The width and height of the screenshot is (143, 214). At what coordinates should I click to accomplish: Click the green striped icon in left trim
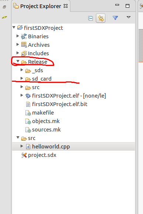tap(4, 17)
